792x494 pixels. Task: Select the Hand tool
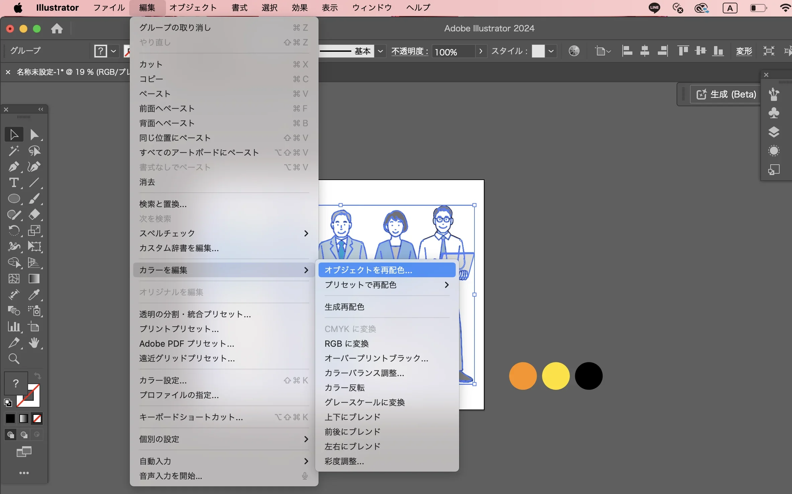pyautogui.click(x=34, y=343)
